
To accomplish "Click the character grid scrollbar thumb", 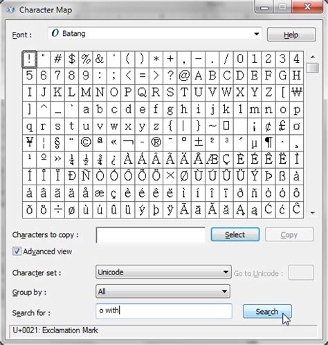I will coord(313,68).
